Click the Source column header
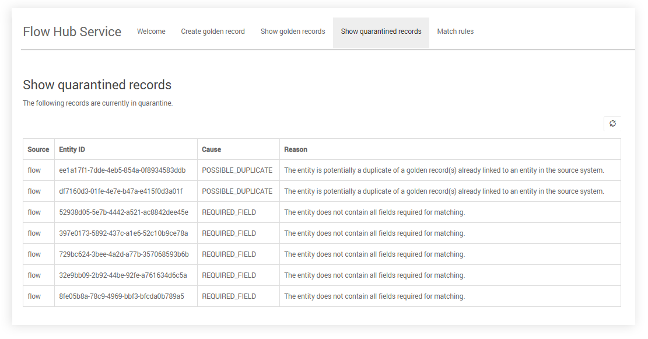The width and height of the screenshot is (648, 339). [38, 149]
